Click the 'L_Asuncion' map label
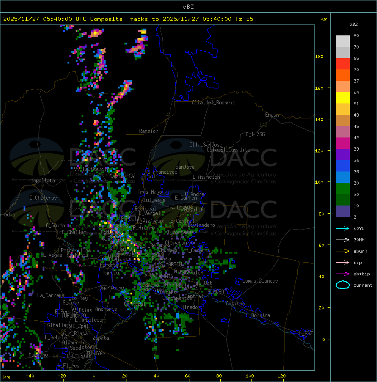The height and width of the screenshot is (382, 377). (x=206, y=177)
